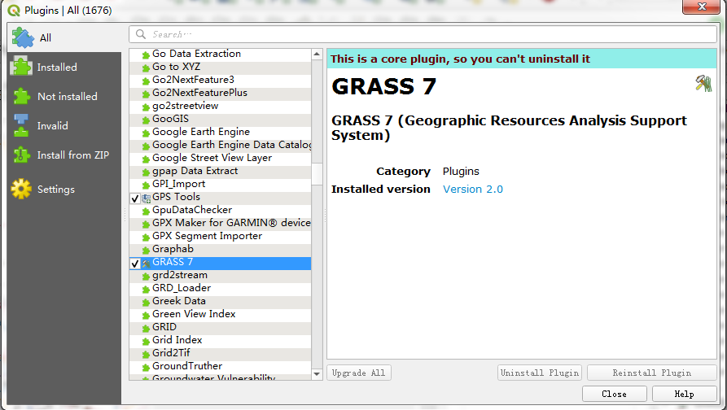The width and height of the screenshot is (727, 410).
Task: Click the GooGIS plugin icon
Action: coord(146,120)
